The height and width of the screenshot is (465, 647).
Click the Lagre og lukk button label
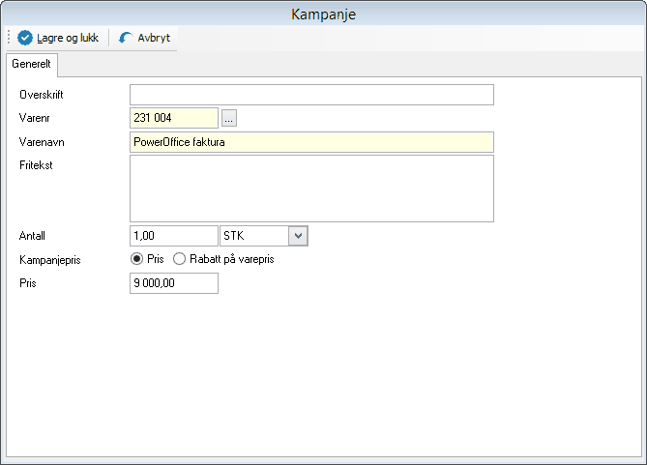coord(68,38)
